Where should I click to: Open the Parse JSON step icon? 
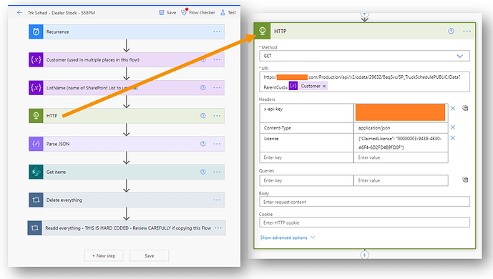36,144
